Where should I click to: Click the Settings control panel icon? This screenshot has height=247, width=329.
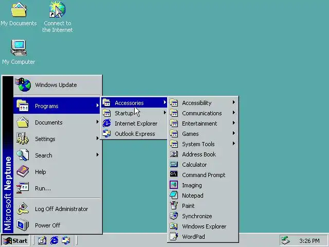pos(23,138)
